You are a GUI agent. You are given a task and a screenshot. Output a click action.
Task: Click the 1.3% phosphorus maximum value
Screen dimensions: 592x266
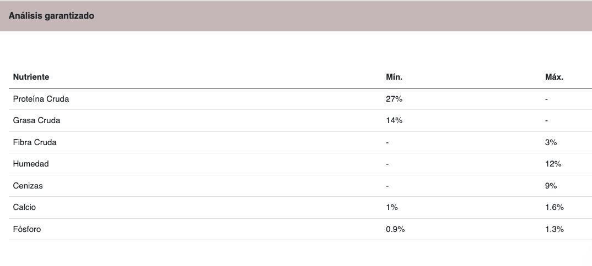(x=555, y=229)
